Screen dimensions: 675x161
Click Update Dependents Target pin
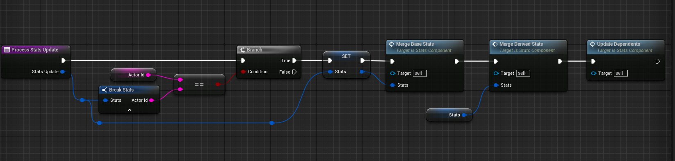594,73
